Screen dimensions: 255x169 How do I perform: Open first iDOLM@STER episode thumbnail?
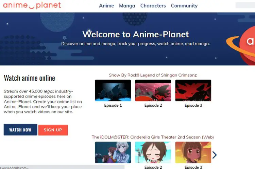[113, 152]
